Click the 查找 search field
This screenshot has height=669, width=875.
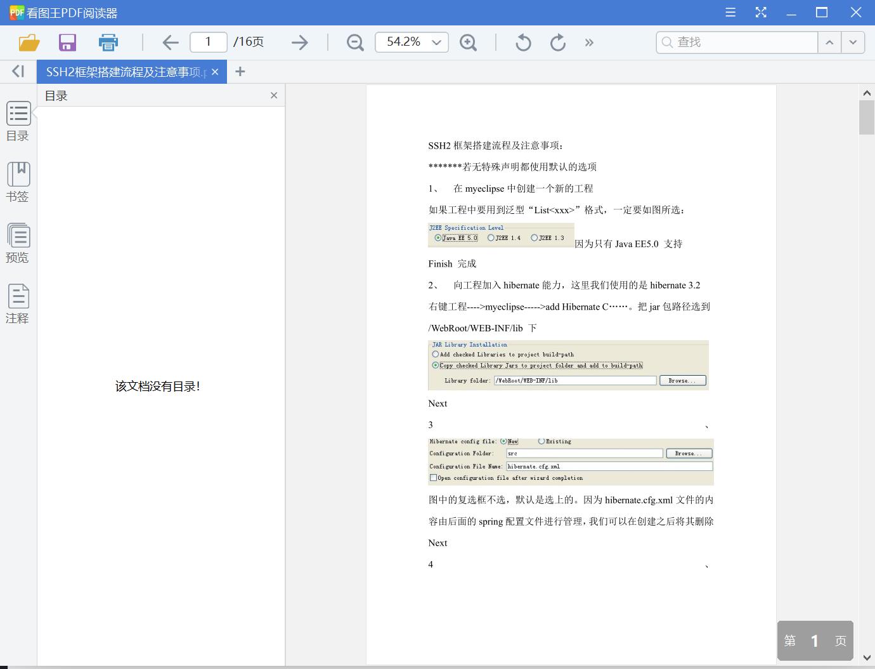[737, 42]
